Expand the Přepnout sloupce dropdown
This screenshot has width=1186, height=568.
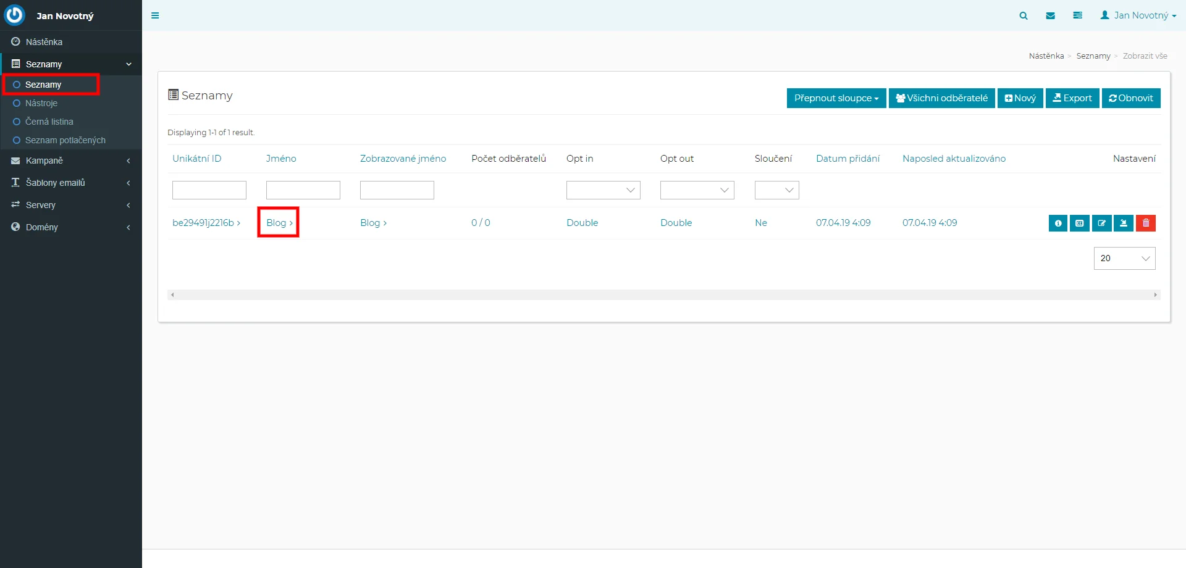[x=836, y=98]
